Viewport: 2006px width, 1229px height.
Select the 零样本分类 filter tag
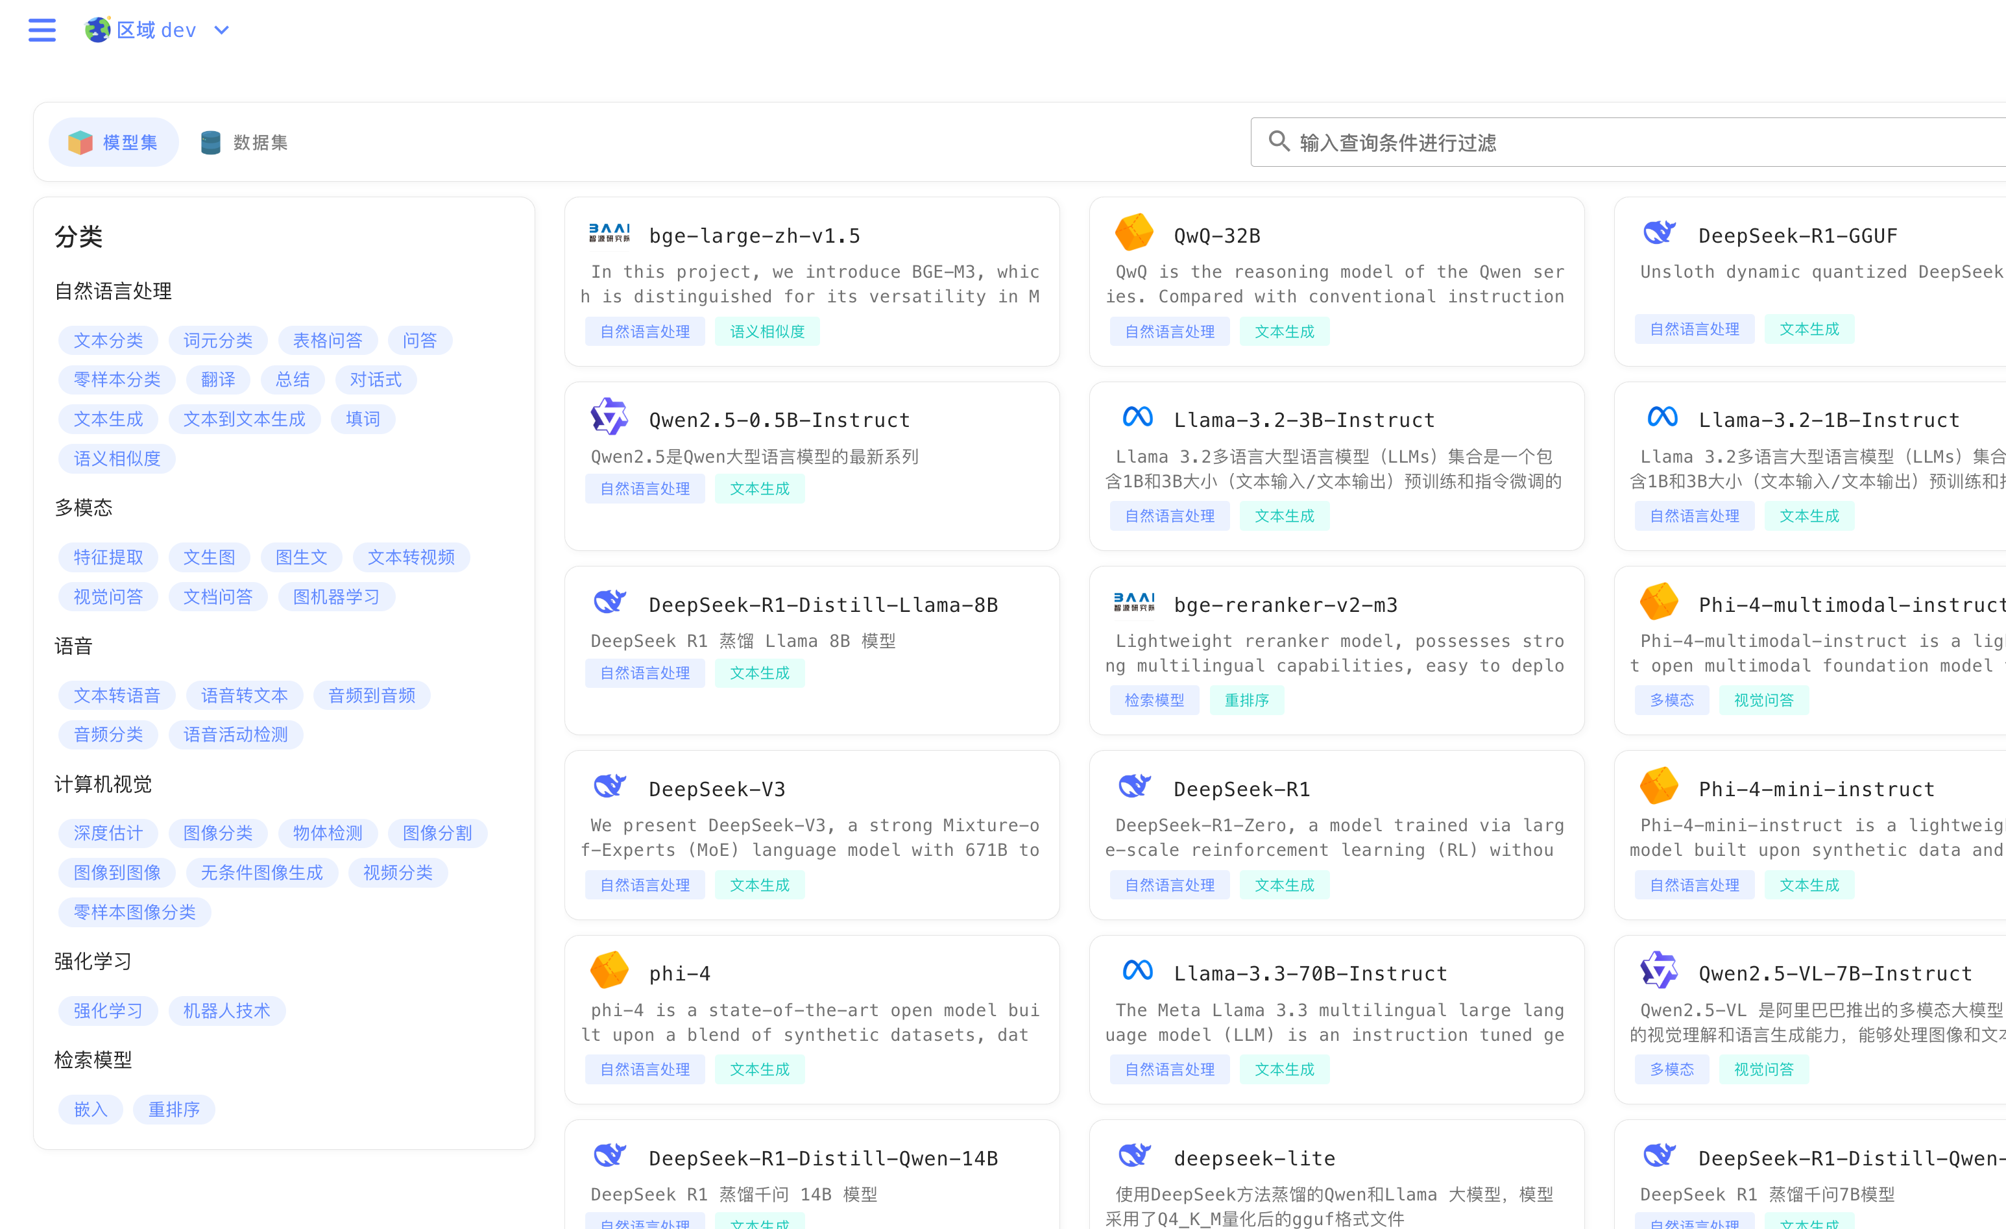(117, 380)
